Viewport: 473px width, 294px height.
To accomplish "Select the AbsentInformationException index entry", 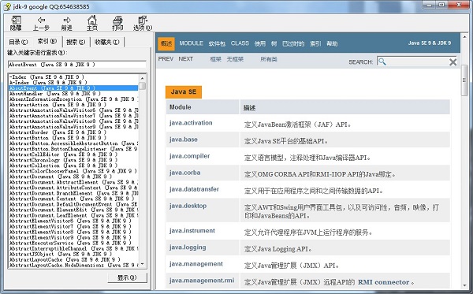I will [73, 99].
